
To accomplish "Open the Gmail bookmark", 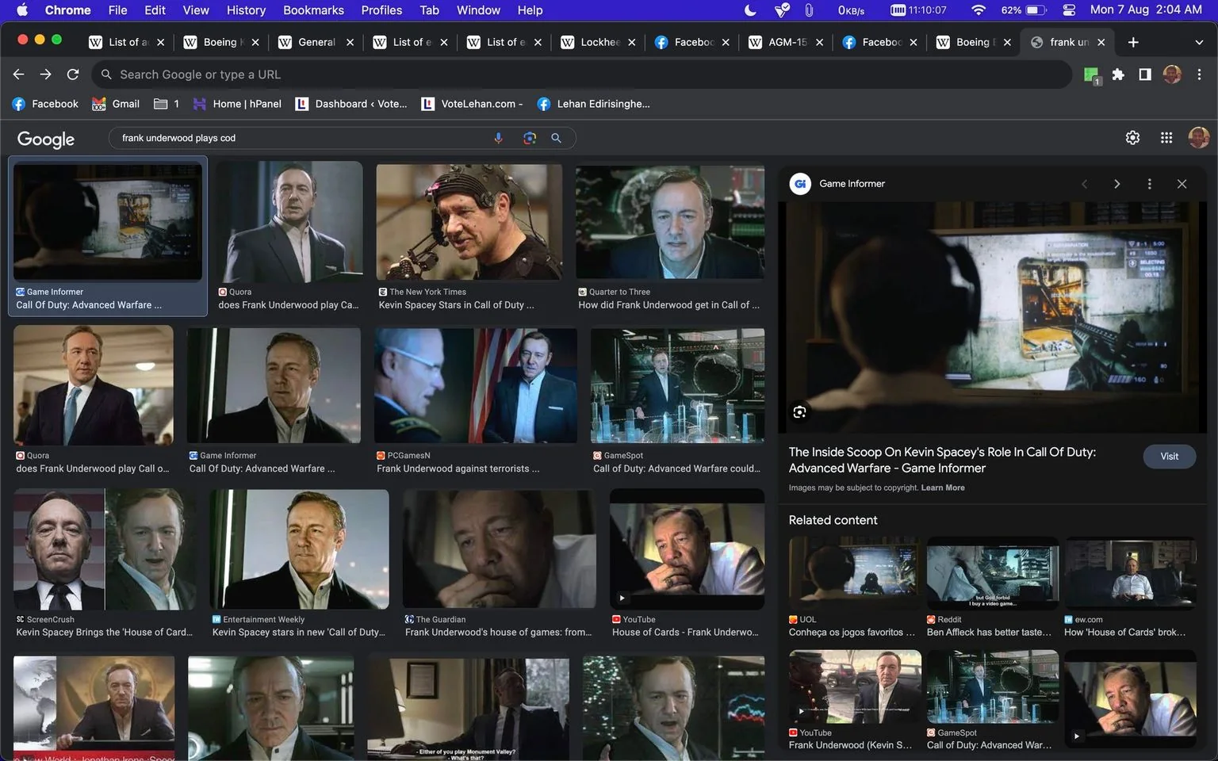I will (x=116, y=104).
